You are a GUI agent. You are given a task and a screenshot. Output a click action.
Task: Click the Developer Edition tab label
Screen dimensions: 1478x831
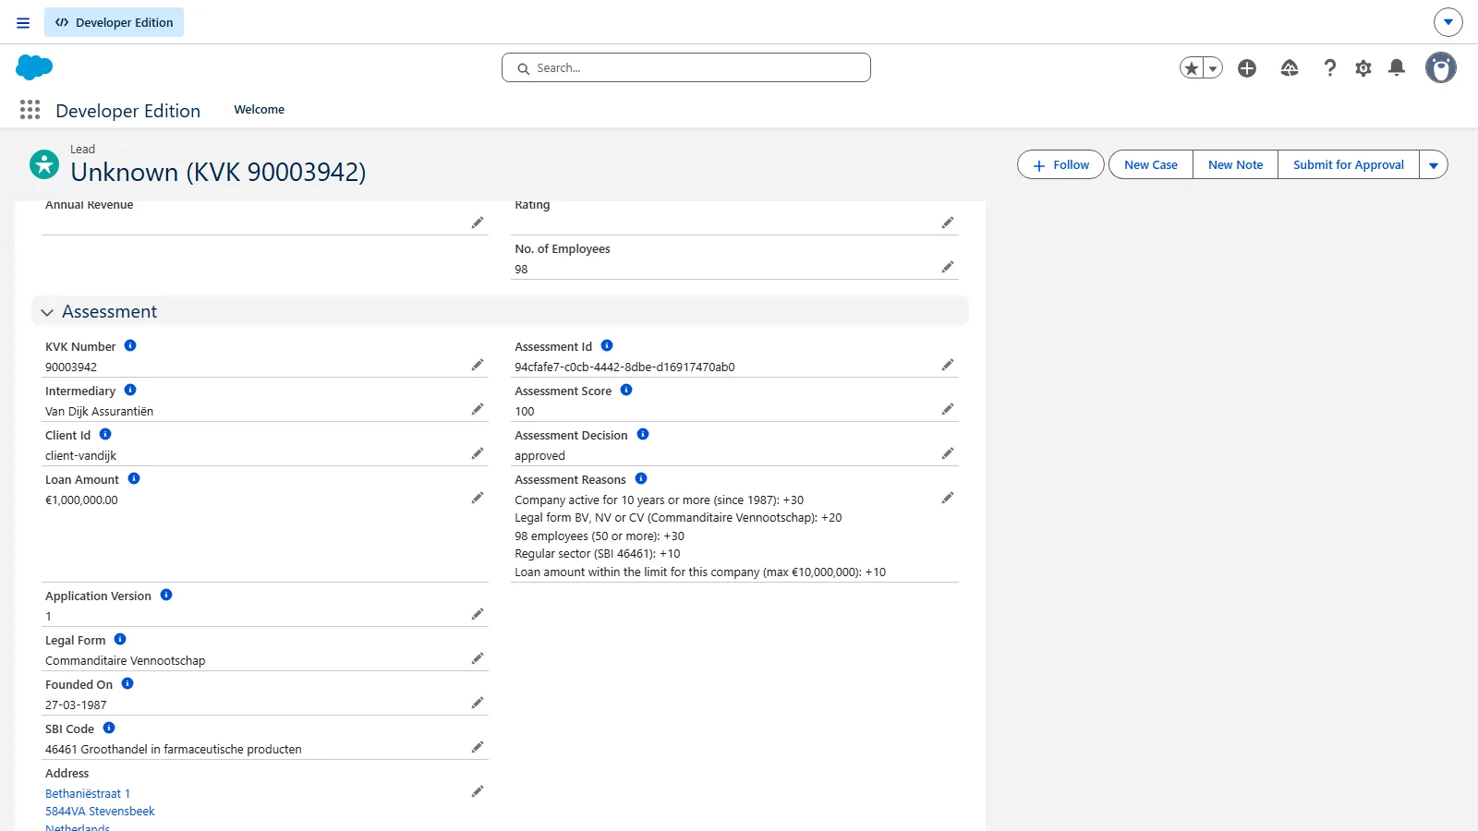click(114, 22)
